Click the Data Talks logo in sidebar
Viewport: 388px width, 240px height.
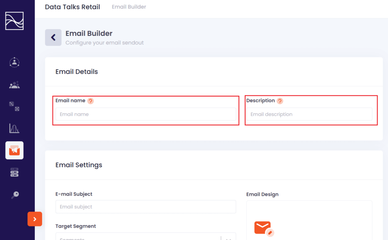tap(14, 21)
